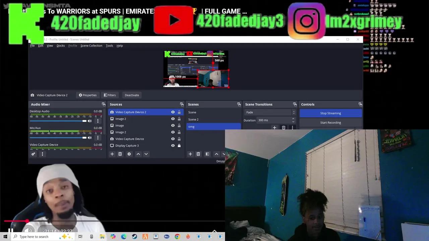Click the Duration 300 ms field
Screen dimensions: 429x241
pyautogui.click(x=277, y=120)
